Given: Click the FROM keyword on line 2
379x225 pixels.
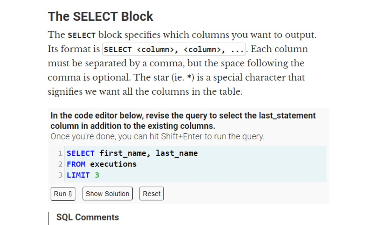Looking at the screenshot, I should click(76, 164).
